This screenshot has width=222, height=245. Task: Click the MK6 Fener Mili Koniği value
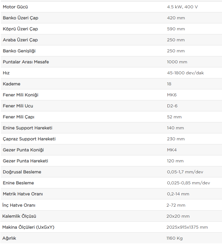(x=172, y=95)
